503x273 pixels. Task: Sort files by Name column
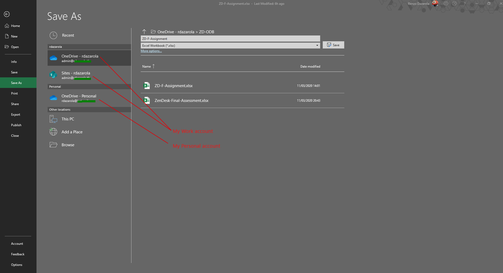tap(147, 67)
